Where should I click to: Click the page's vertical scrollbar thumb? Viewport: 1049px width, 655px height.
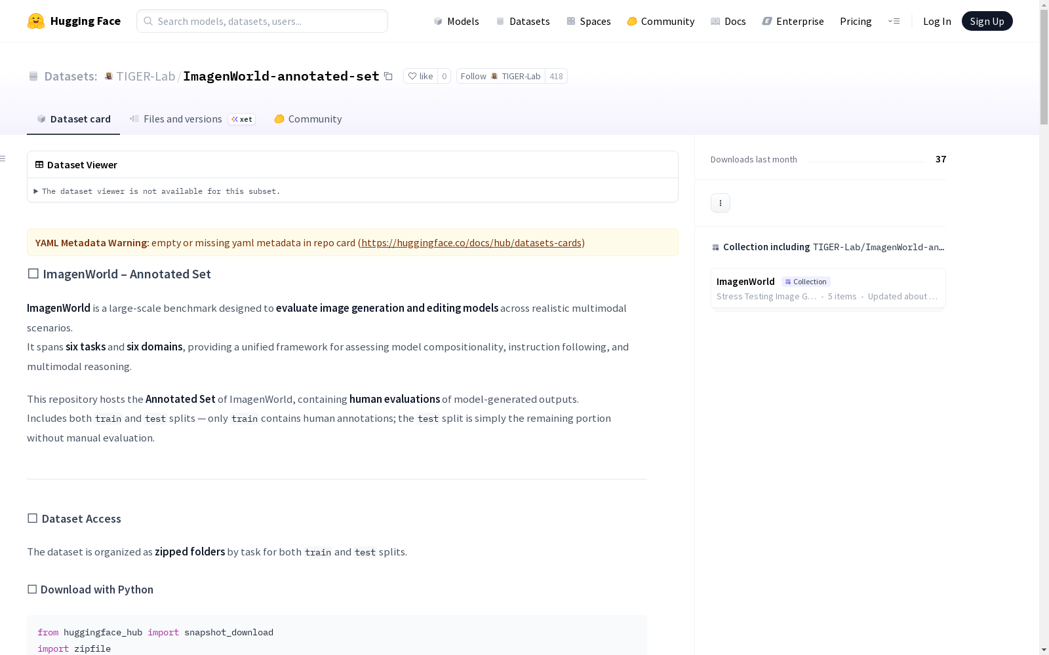coord(1044,67)
